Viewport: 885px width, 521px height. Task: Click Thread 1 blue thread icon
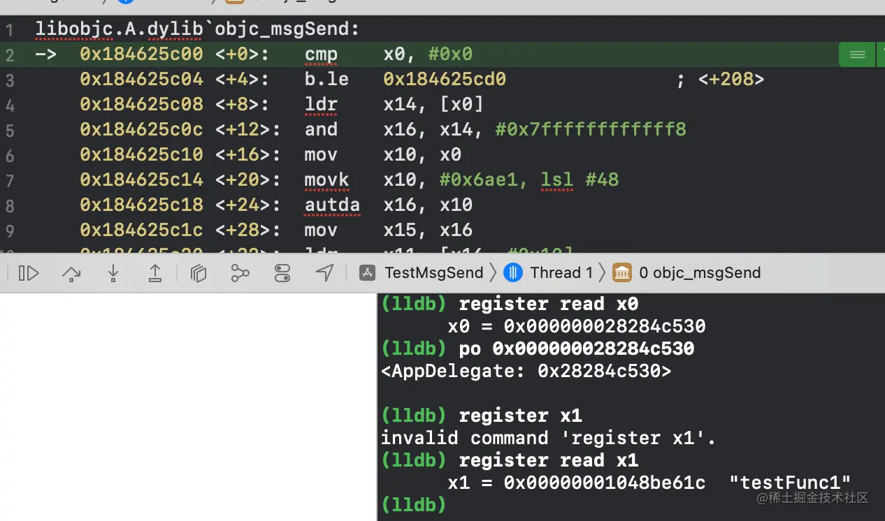click(513, 273)
